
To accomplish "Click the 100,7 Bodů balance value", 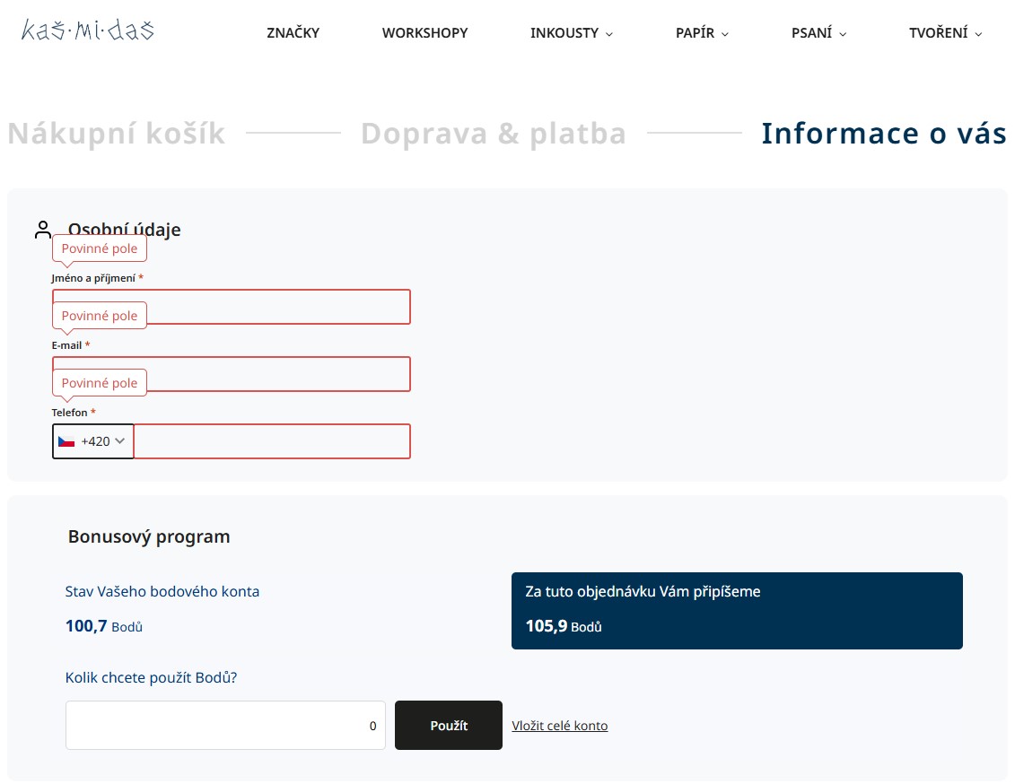I will [x=103, y=626].
